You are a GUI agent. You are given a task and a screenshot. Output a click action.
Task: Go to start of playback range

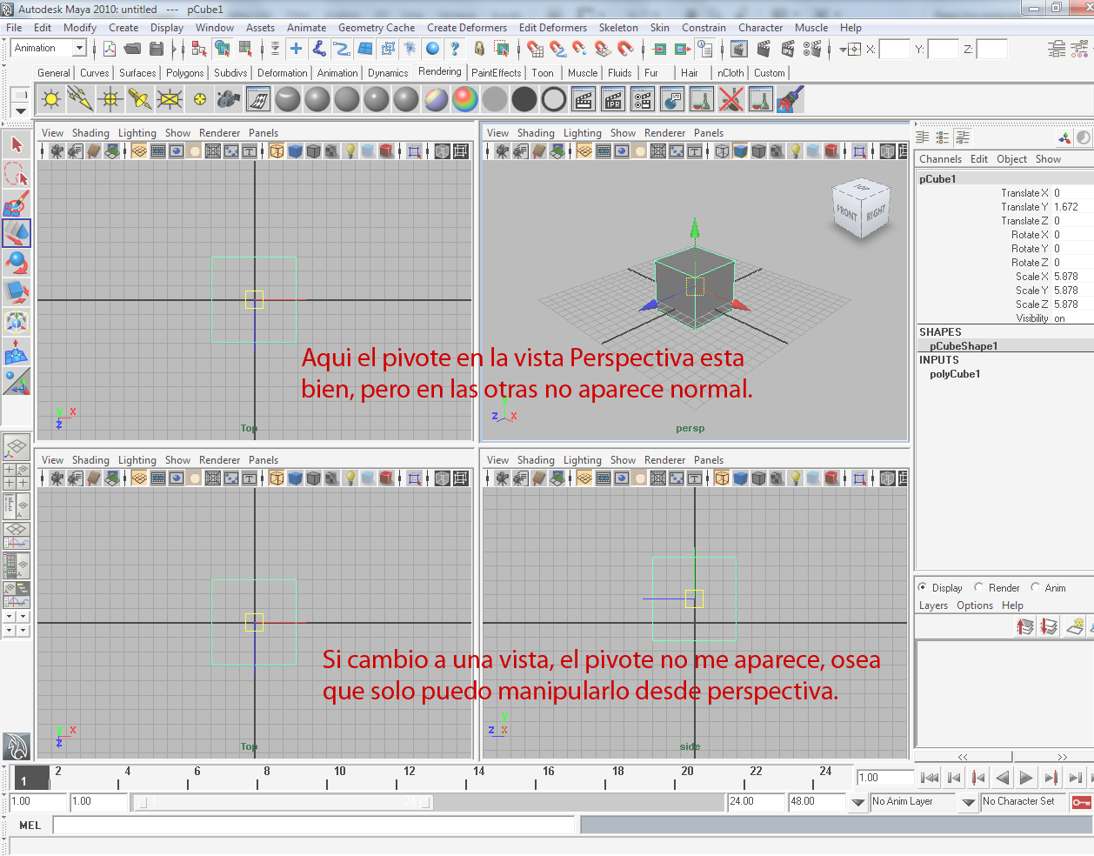point(930,778)
